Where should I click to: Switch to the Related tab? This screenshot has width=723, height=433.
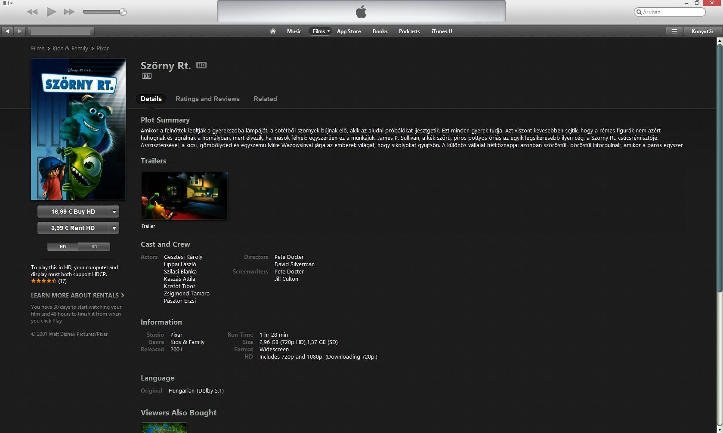click(265, 99)
